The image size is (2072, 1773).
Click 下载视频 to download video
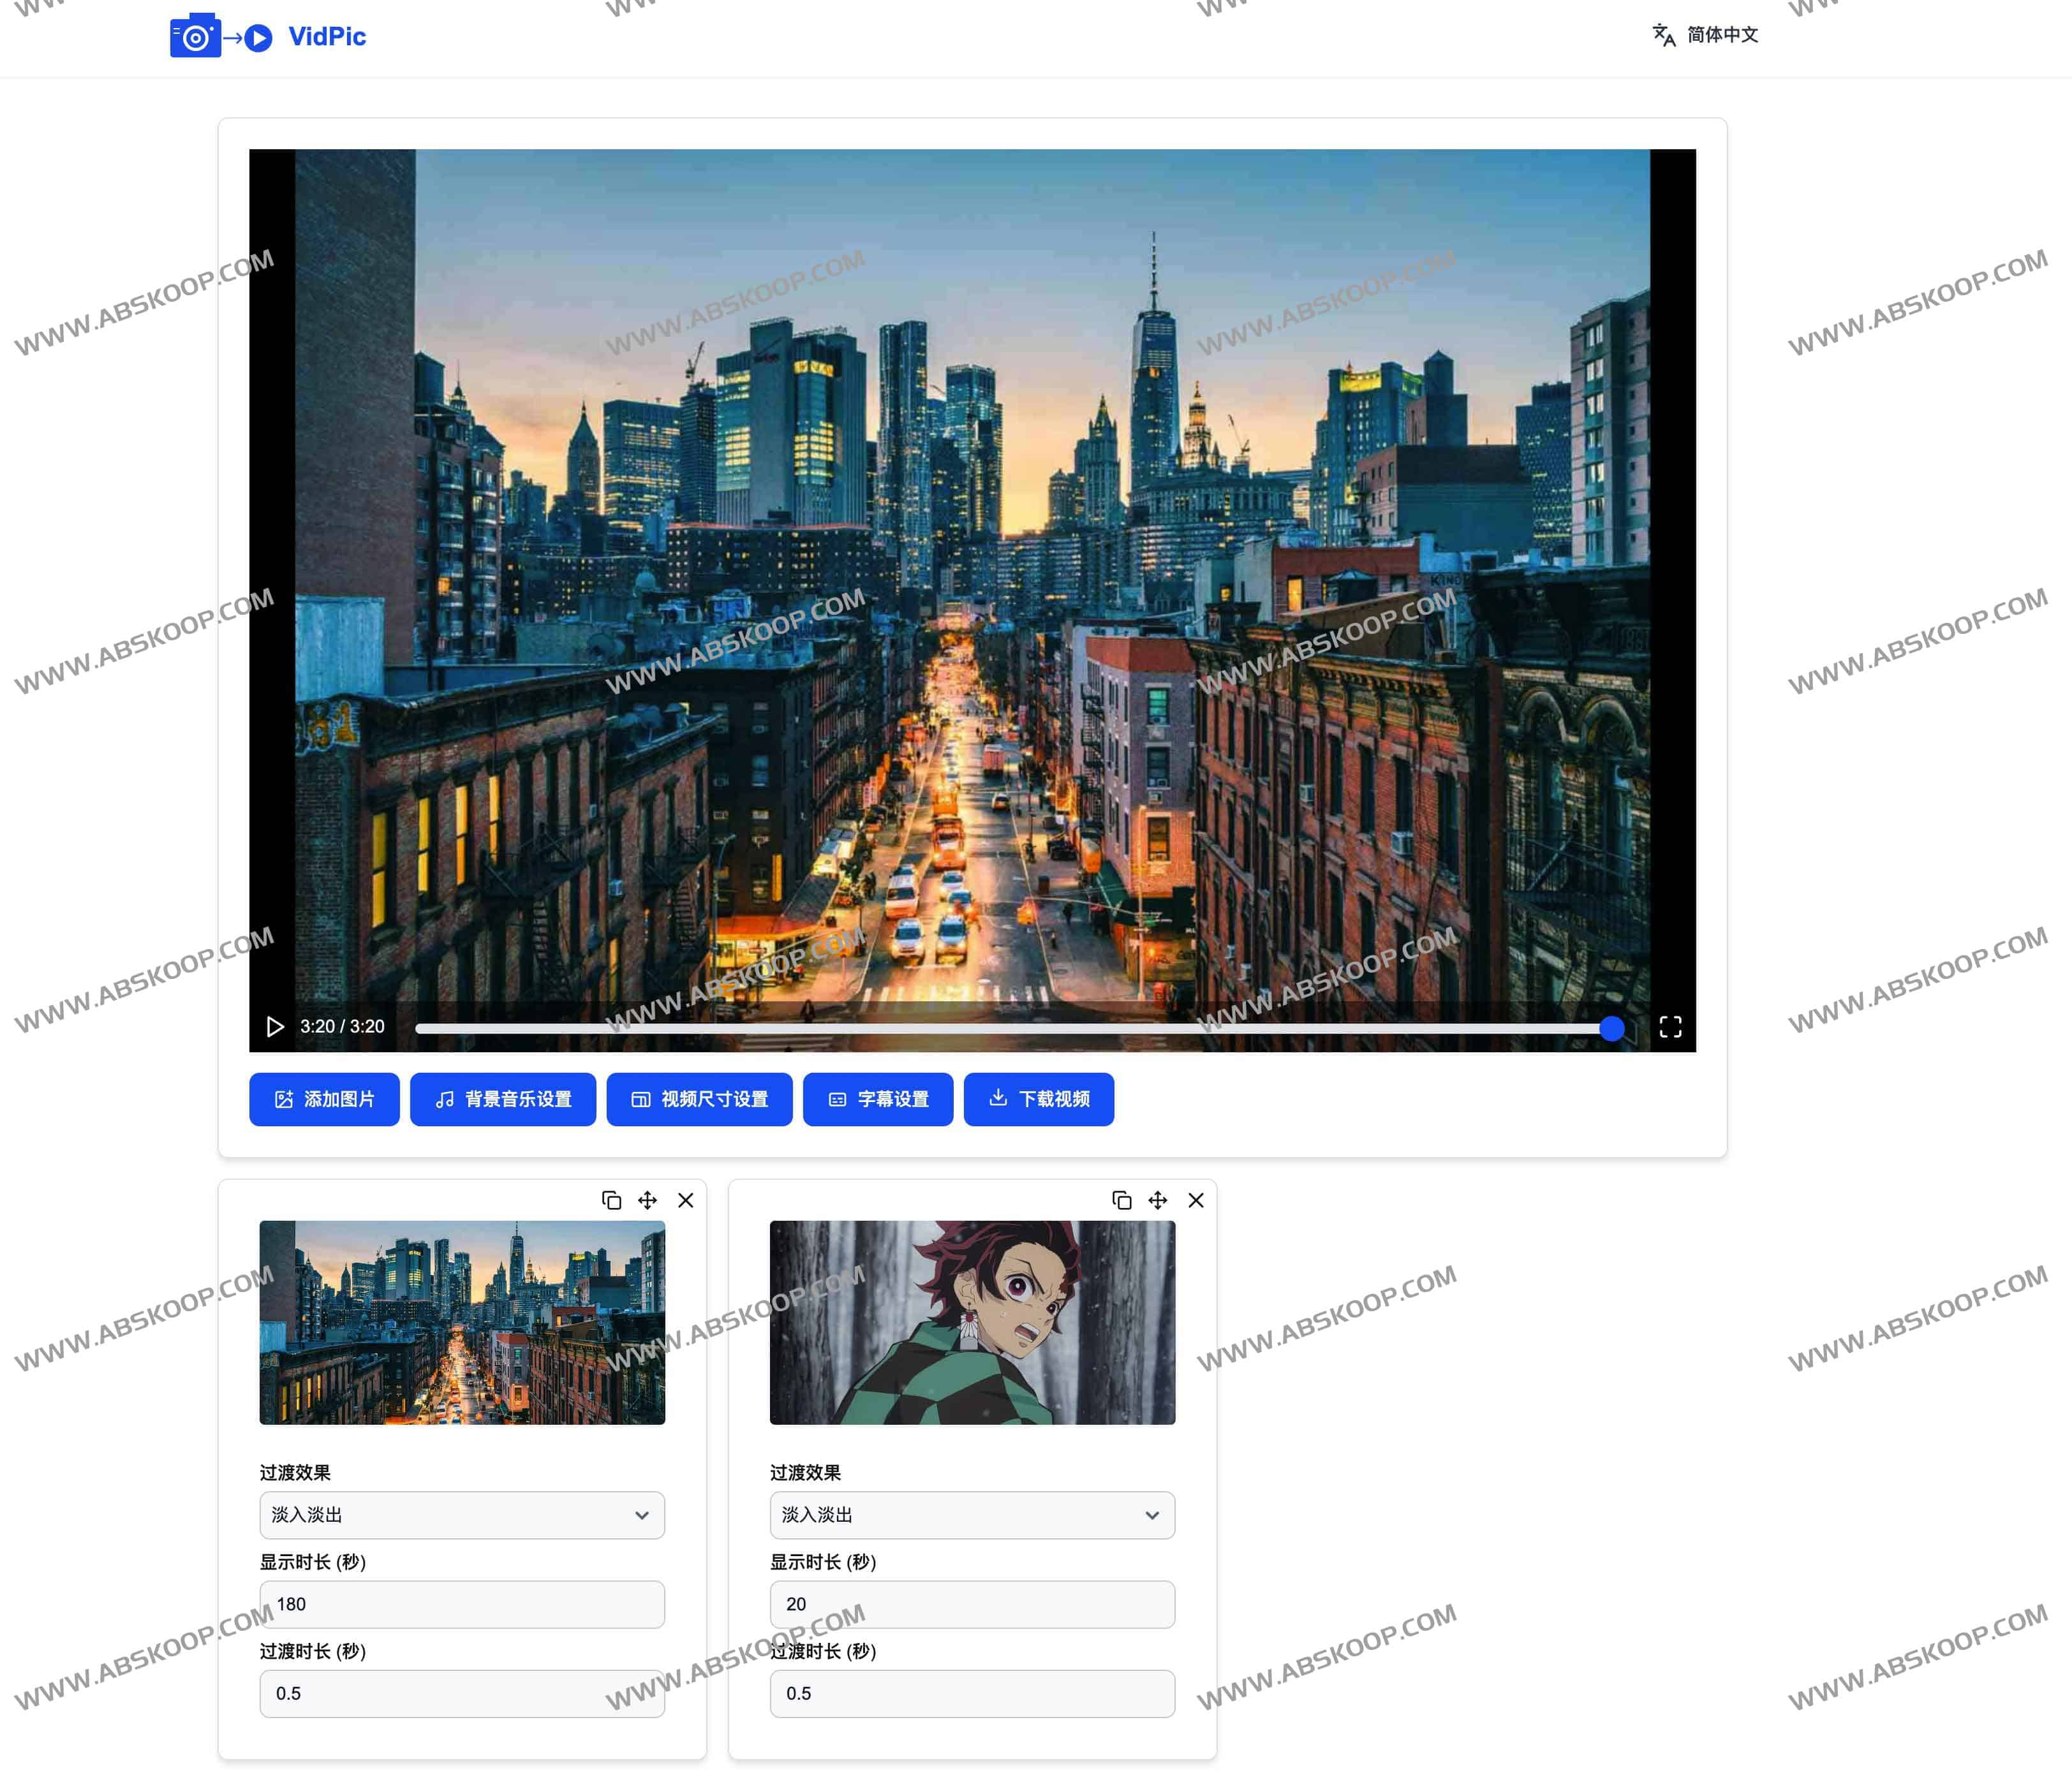click(x=1038, y=1099)
